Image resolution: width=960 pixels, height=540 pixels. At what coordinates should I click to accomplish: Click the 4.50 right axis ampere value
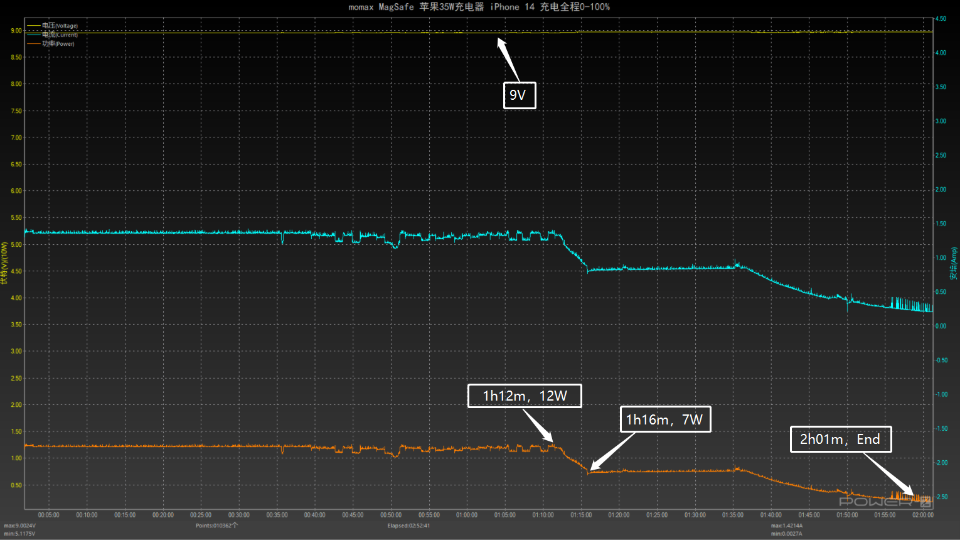point(941,19)
